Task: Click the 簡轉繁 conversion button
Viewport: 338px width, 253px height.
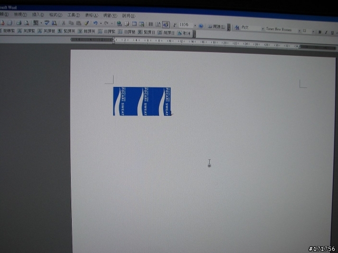Action: click(x=7, y=31)
